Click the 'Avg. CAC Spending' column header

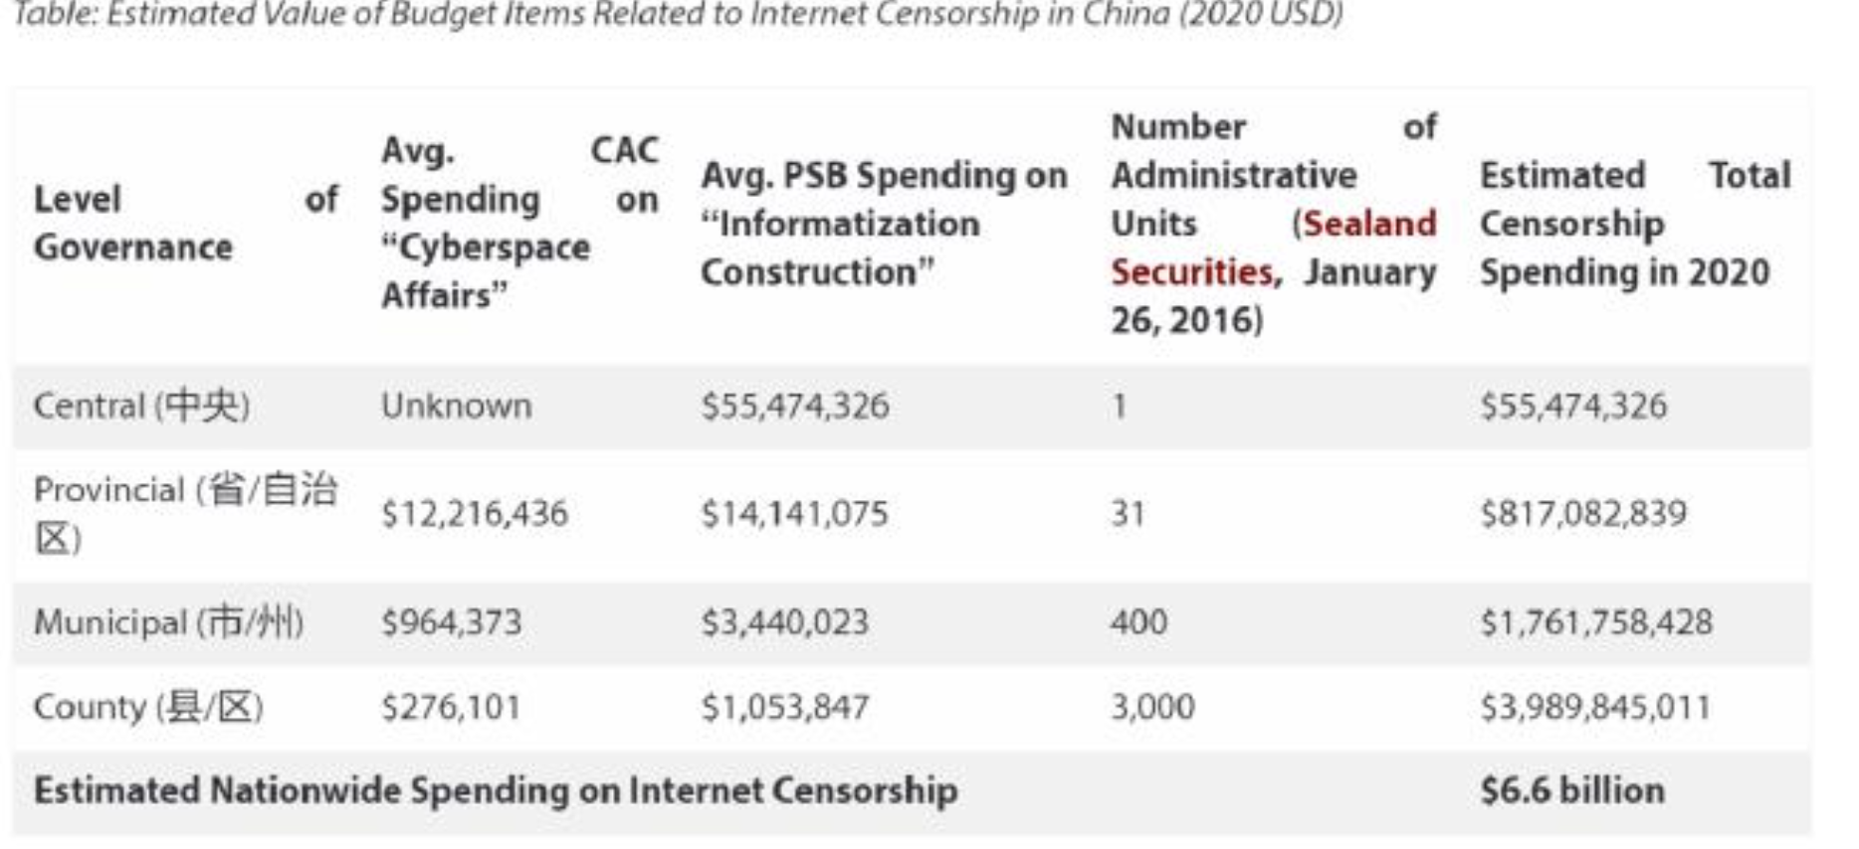518,223
